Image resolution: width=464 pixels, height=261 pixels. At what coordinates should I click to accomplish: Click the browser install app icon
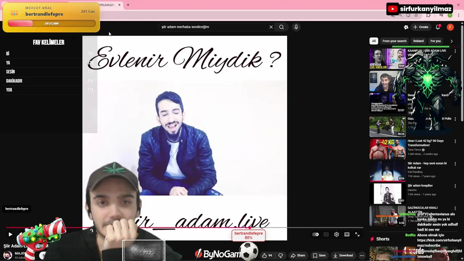(x=409, y=15)
